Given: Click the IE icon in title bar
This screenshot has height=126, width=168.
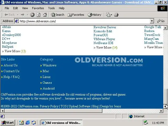Looking at the screenshot, I should (x=2, y=2).
